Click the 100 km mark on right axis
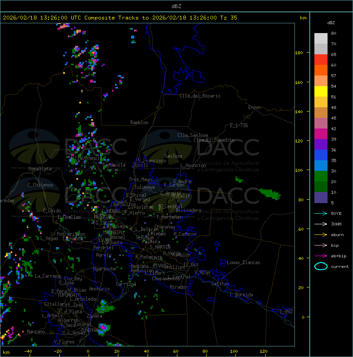Viewport: 353px width, 357px height. (x=299, y=170)
